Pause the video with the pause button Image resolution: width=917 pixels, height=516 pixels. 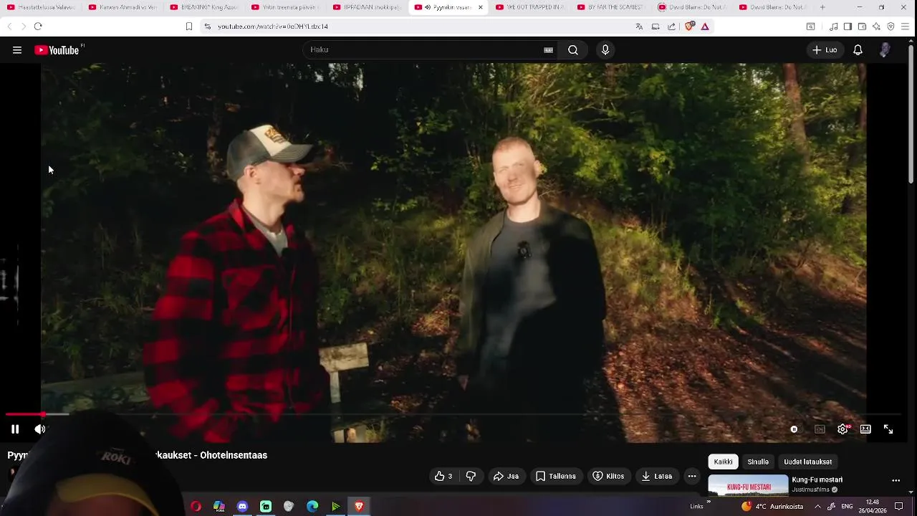coord(15,429)
